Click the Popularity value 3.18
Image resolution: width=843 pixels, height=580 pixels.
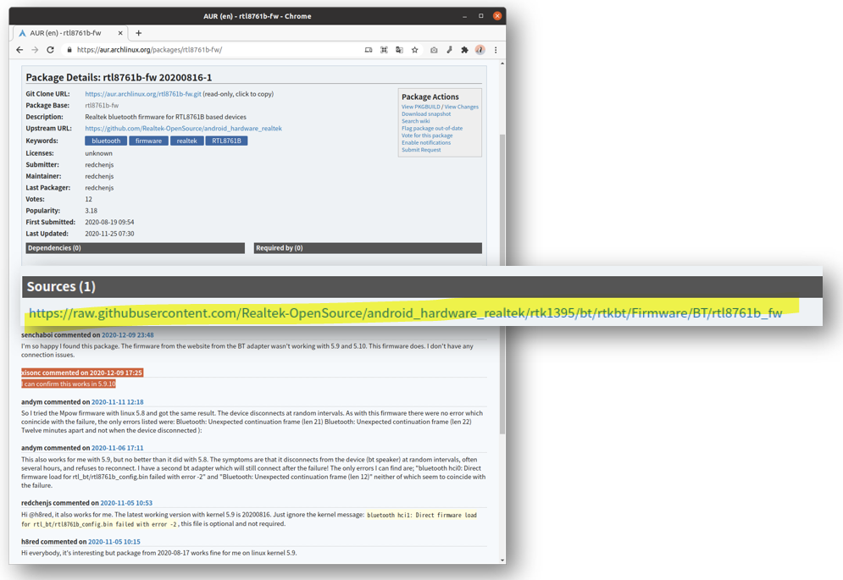(91, 211)
